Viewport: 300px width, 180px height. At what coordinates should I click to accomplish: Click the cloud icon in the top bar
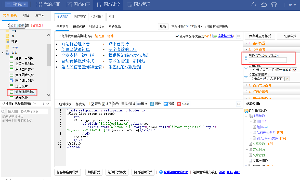(264, 5)
